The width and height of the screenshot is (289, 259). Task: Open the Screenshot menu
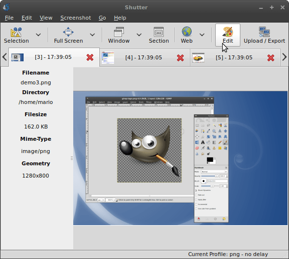(76, 18)
